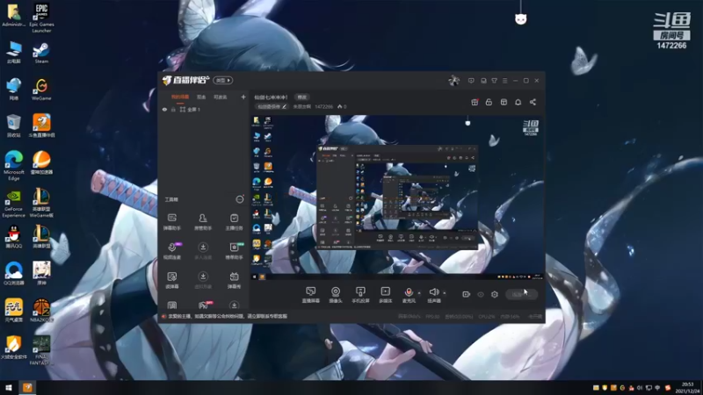Screen dimensions: 703x395
Task: Add the 摄像头 camera source
Action: (x=336, y=295)
